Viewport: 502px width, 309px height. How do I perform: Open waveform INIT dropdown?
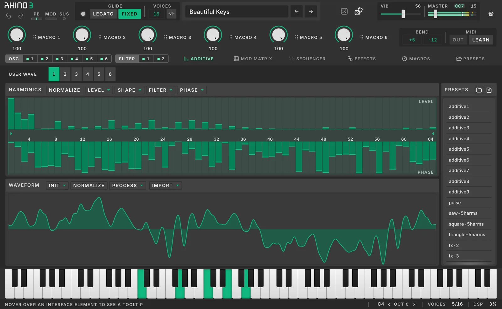[x=57, y=186]
